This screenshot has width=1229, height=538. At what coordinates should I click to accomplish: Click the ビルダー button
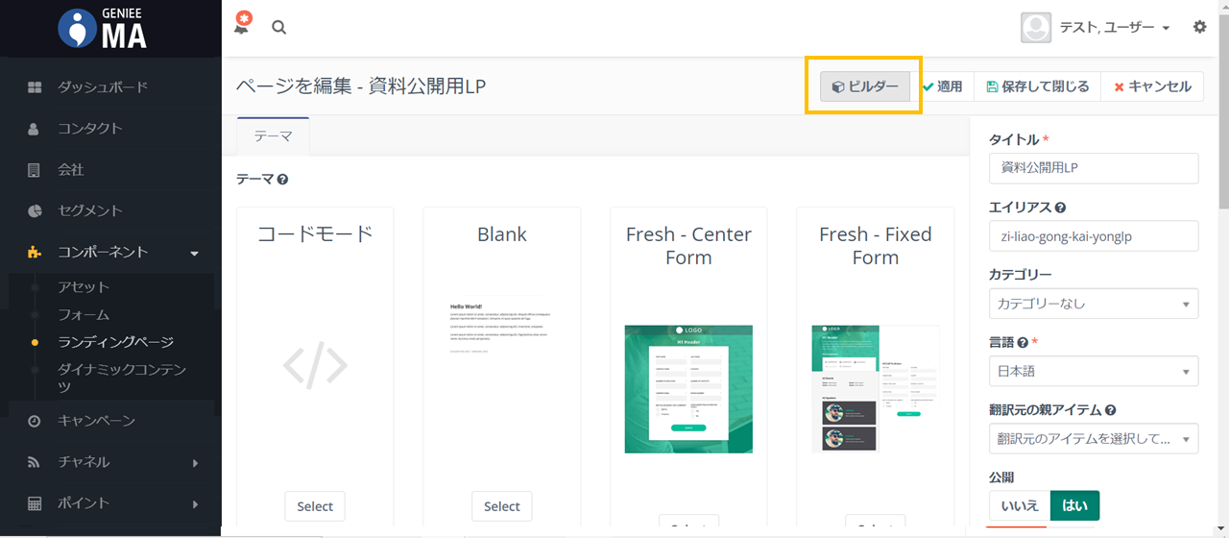865,86
